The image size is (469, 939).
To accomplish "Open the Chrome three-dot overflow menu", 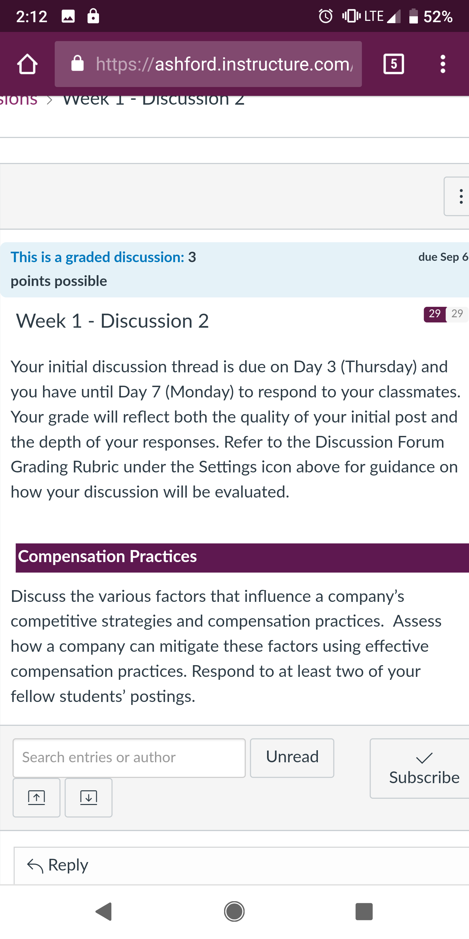I will coord(443,64).
